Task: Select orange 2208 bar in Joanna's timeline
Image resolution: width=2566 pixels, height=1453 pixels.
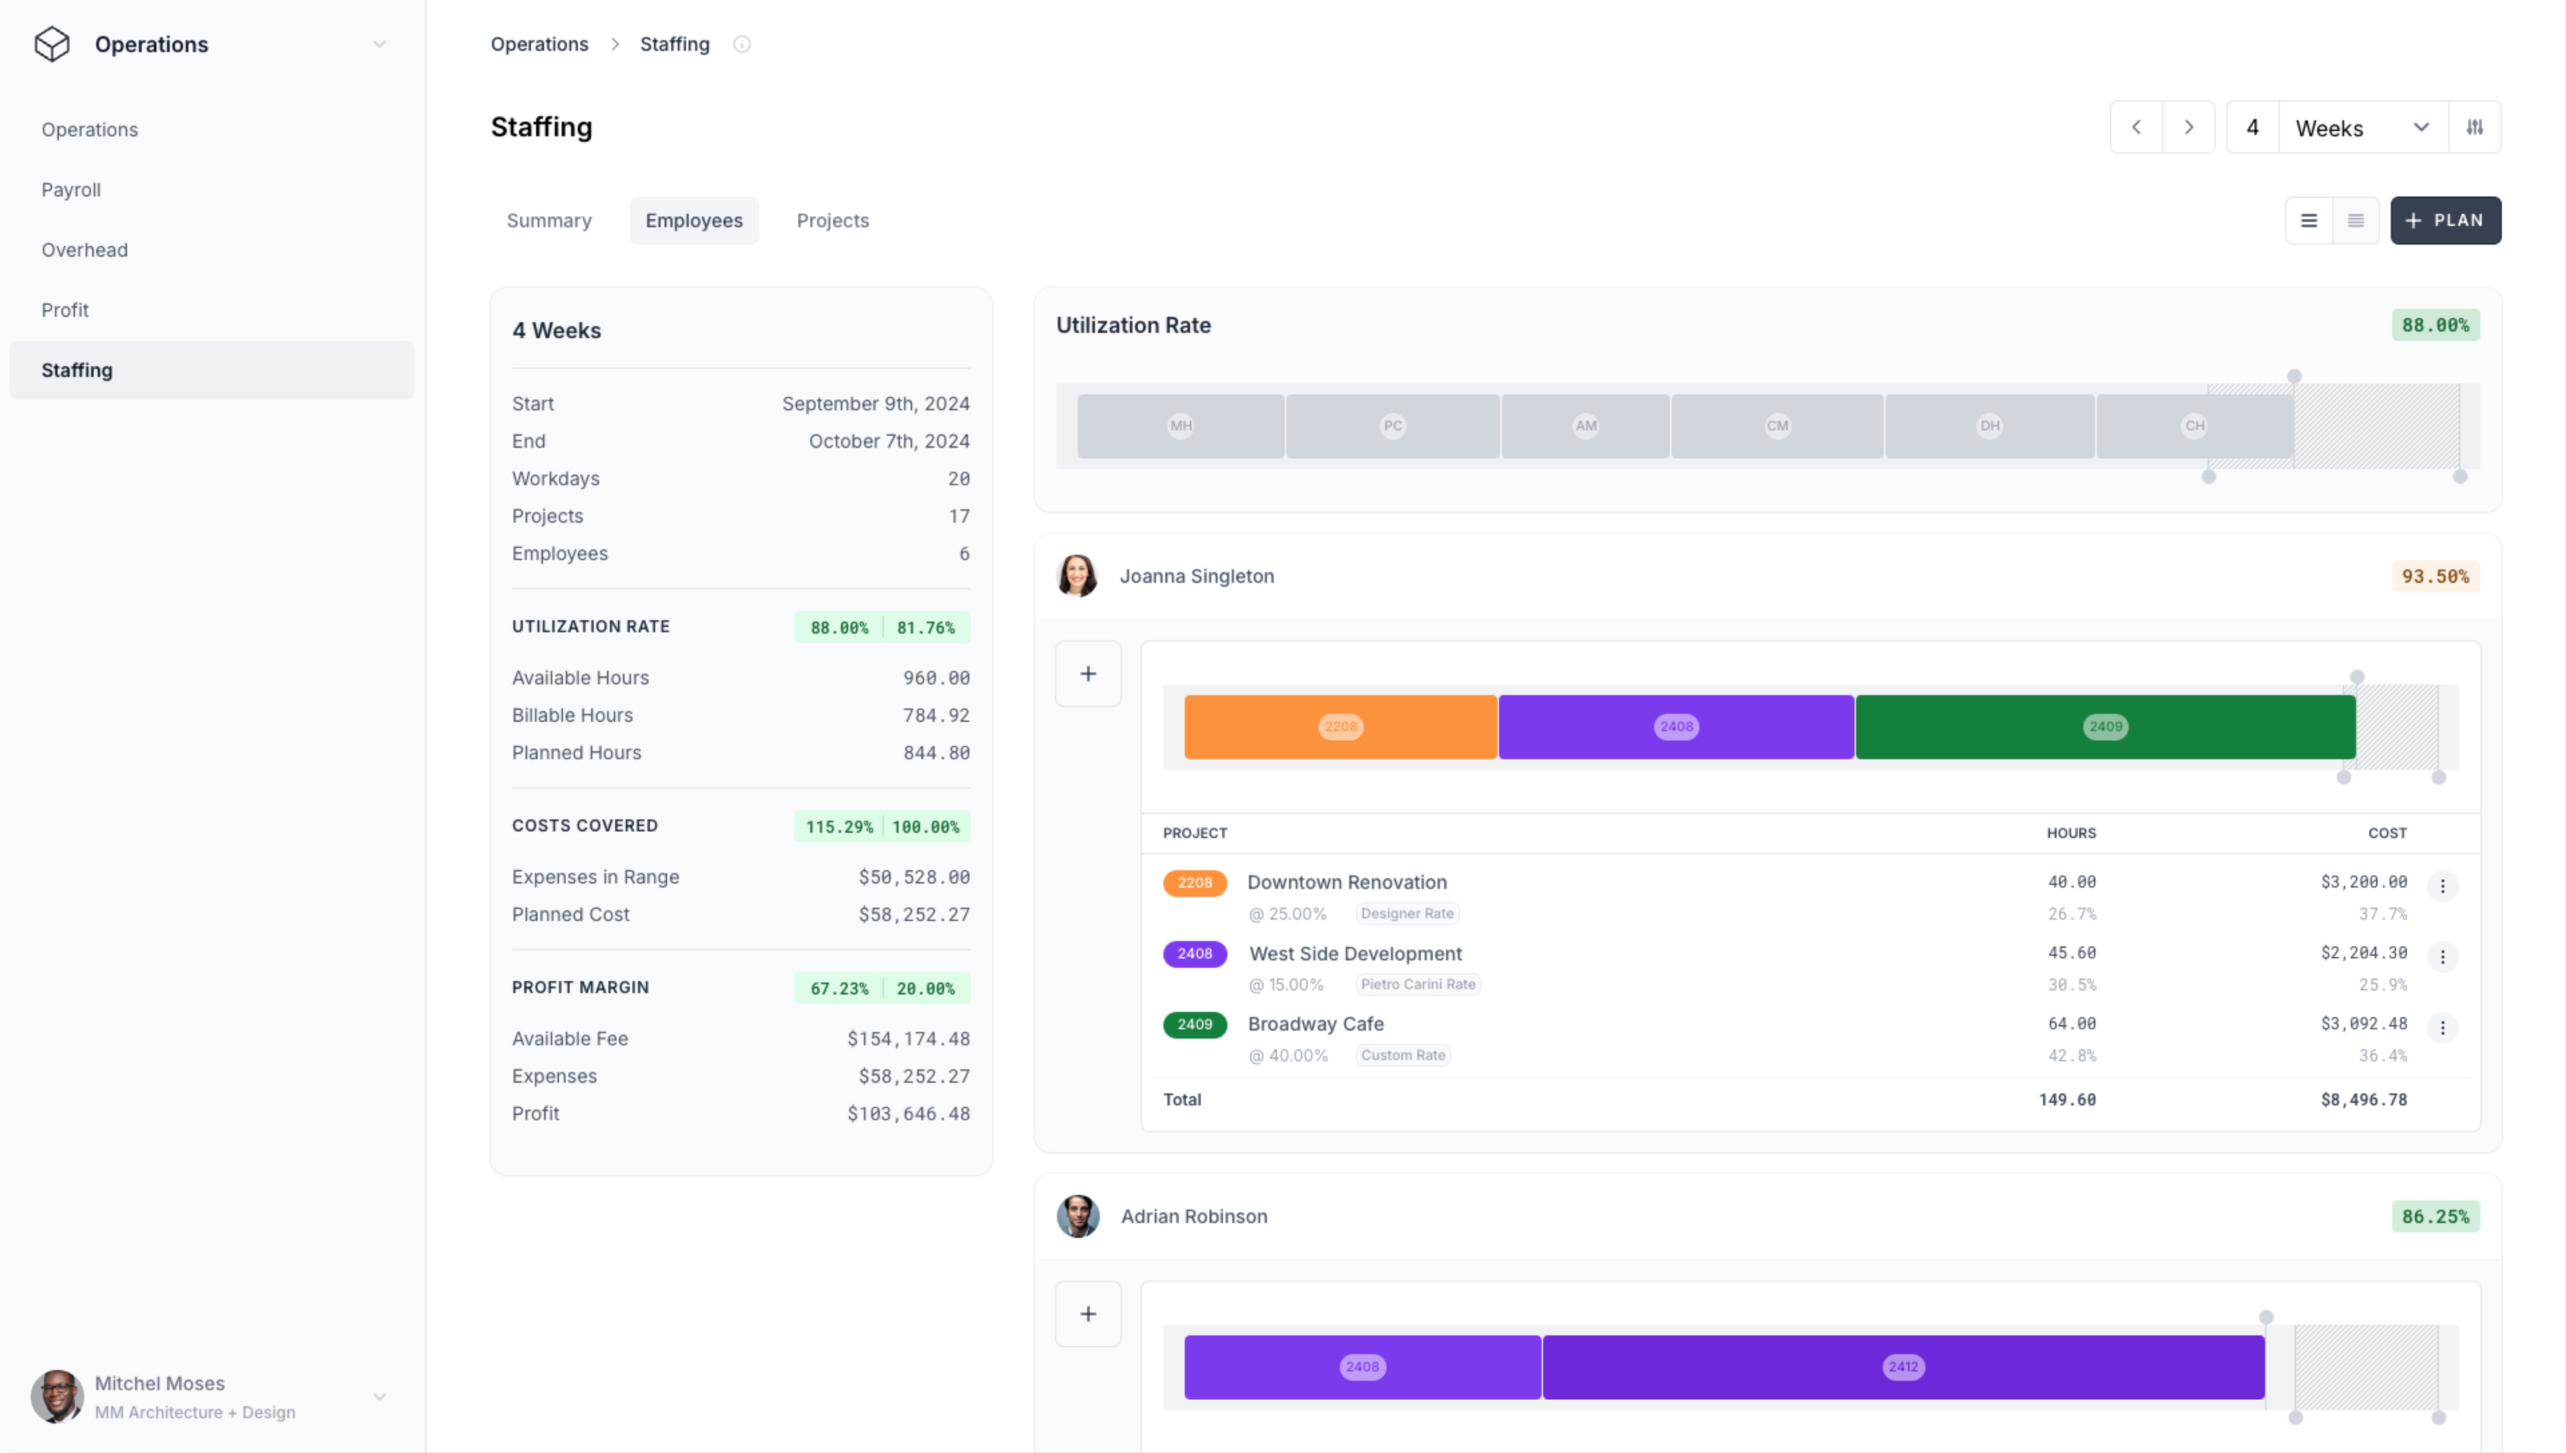Action: tap(1340, 727)
